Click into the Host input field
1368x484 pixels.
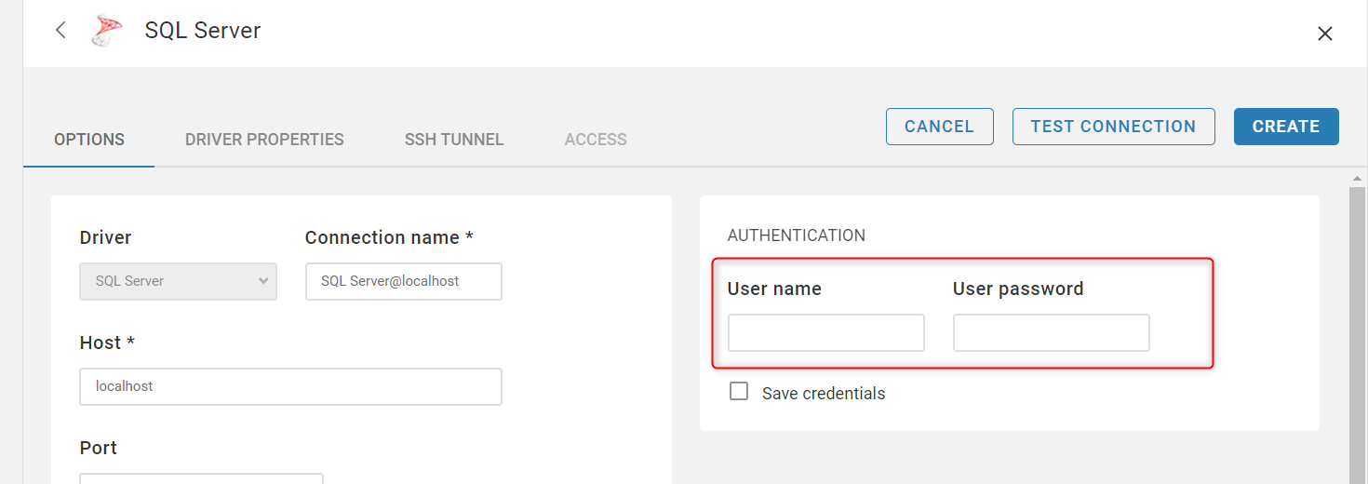tap(291, 386)
